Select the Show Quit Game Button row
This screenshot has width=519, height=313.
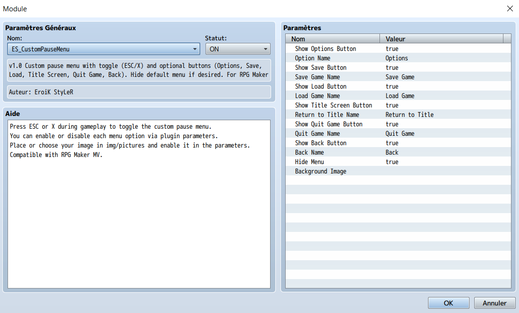click(x=398, y=124)
